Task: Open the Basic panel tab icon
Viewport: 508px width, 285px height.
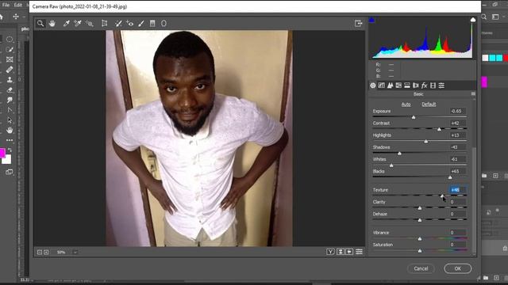Action: [373, 85]
